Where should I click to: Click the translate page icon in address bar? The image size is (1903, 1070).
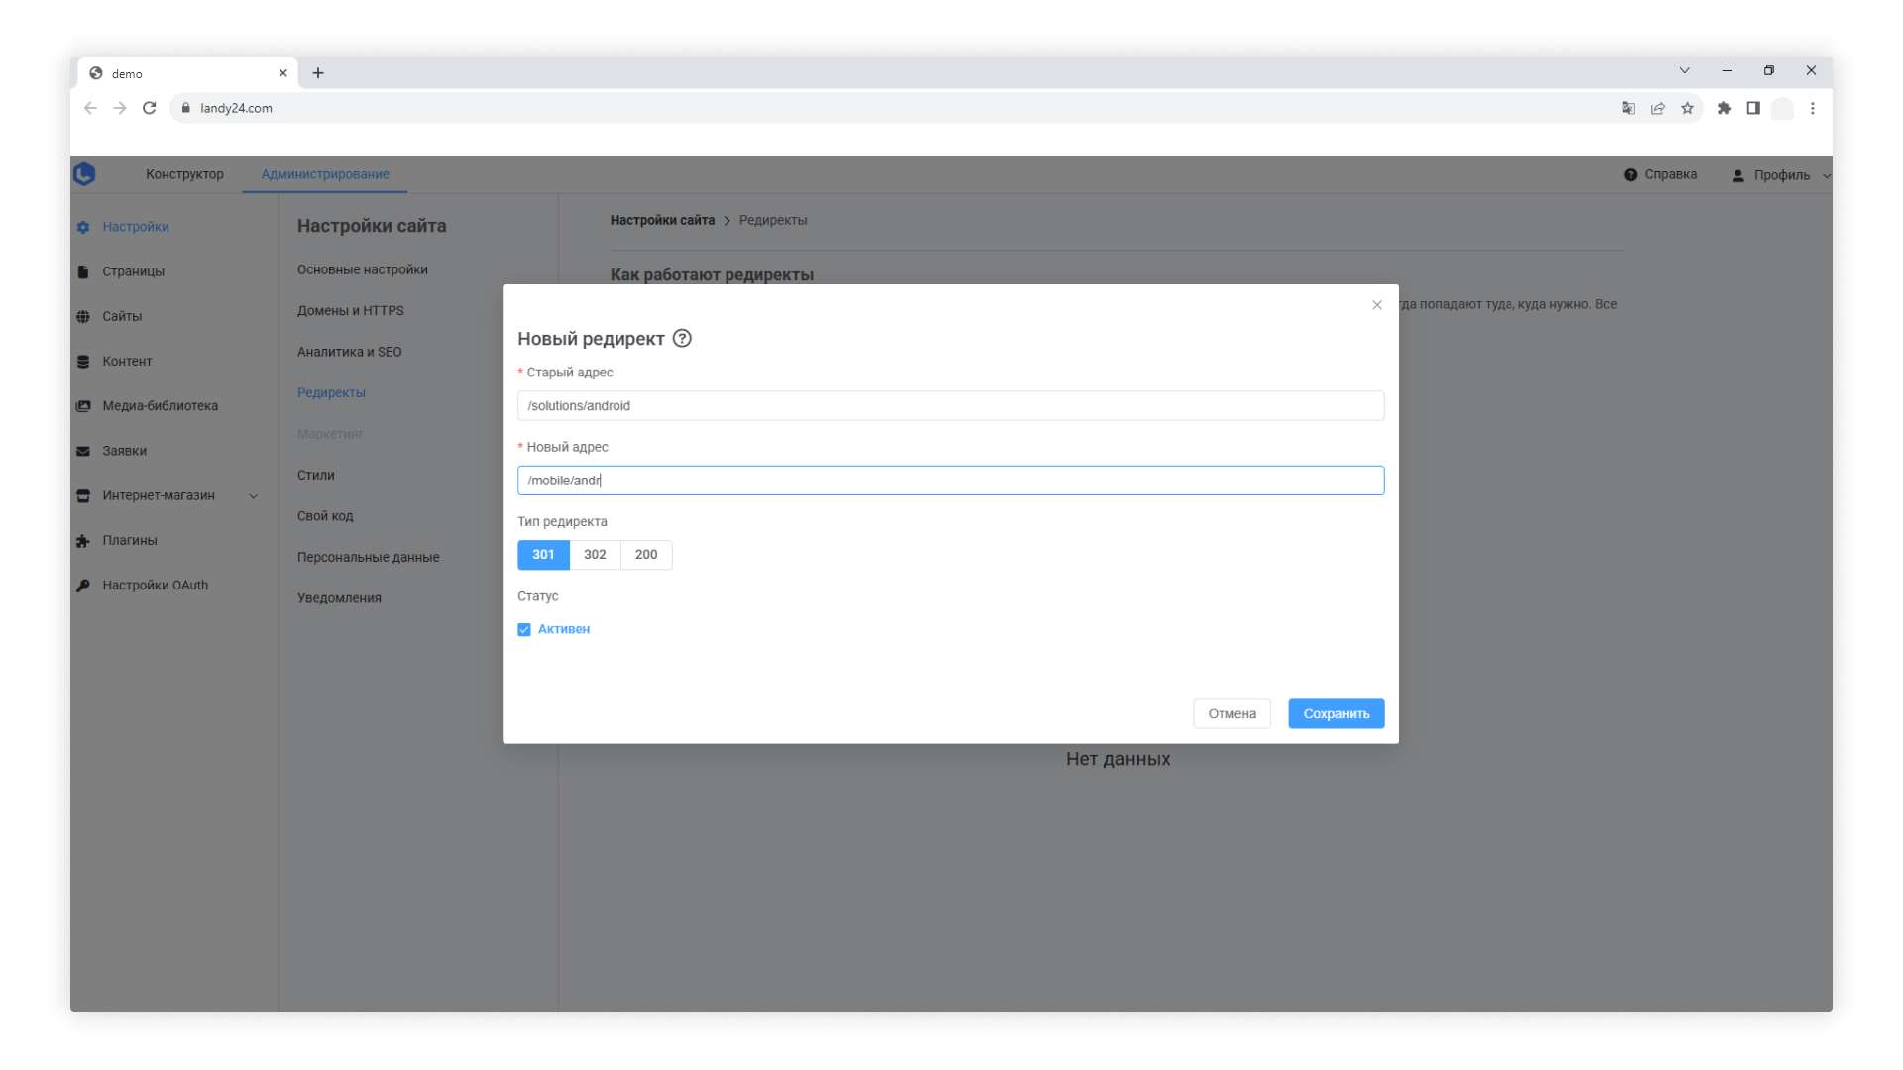coord(1627,108)
